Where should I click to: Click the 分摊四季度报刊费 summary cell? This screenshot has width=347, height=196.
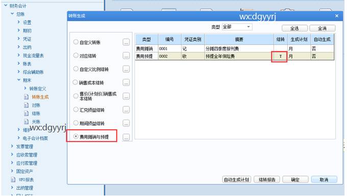tap(239, 48)
